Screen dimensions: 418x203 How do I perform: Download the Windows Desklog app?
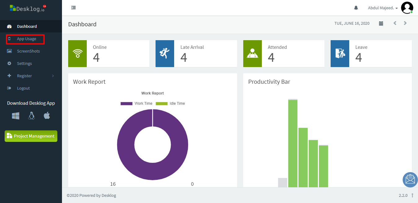tap(15, 116)
